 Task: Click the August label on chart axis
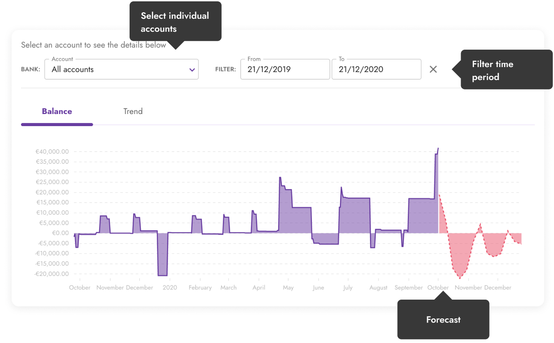(378, 288)
